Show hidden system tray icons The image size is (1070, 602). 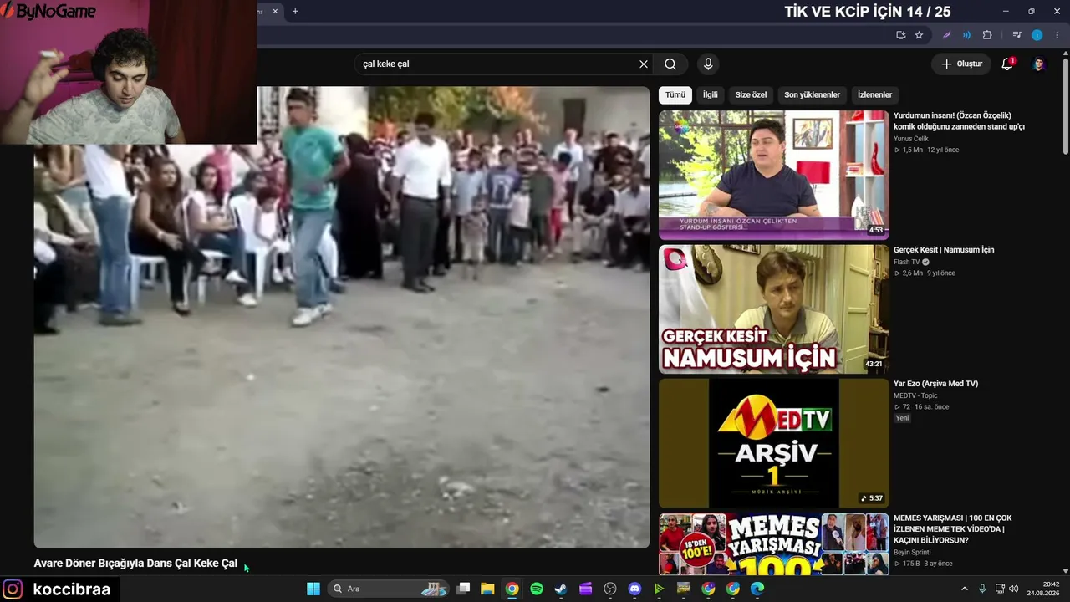point(964,589)
